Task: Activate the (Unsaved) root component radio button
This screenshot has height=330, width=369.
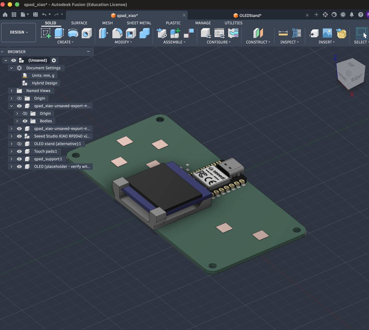Action: 54,60
